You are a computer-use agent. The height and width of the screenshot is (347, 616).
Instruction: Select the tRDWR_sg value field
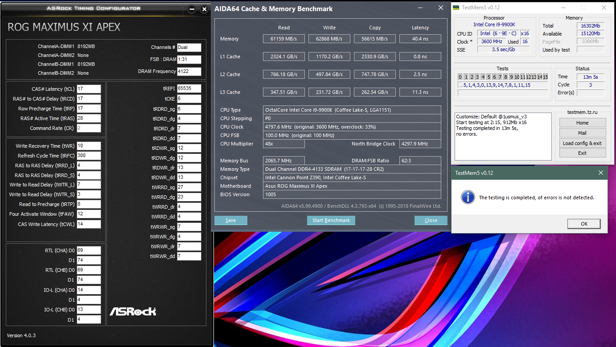pos(189,148)
